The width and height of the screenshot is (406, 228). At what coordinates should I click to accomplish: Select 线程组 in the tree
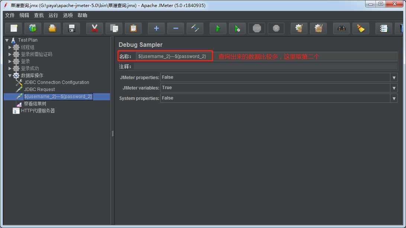pyautogui.click(x=28, y=47)
